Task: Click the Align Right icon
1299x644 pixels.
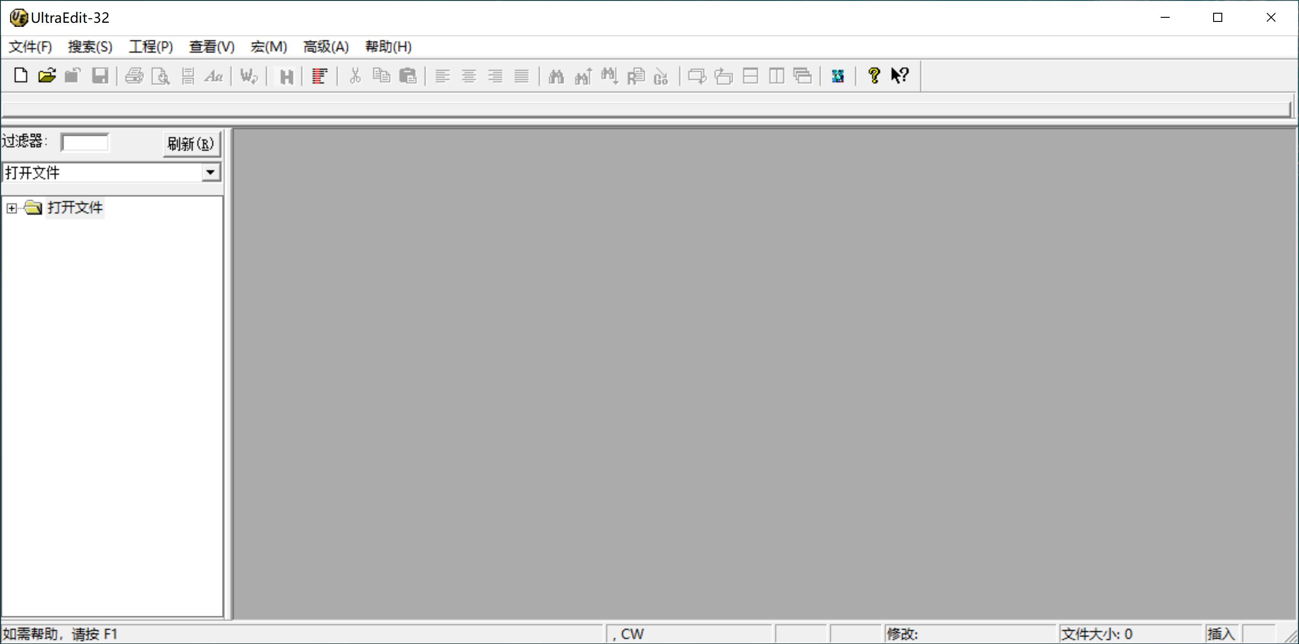Action: [495, 76]
